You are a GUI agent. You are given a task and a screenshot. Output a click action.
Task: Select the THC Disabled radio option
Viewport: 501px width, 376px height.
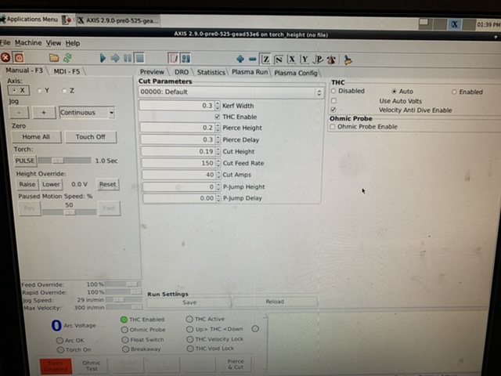tap(333, 91)
